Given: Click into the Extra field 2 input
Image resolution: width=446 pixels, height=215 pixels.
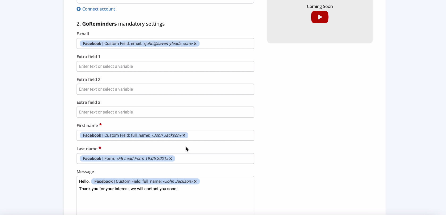Looking at the screenshot, I should 165,89.
